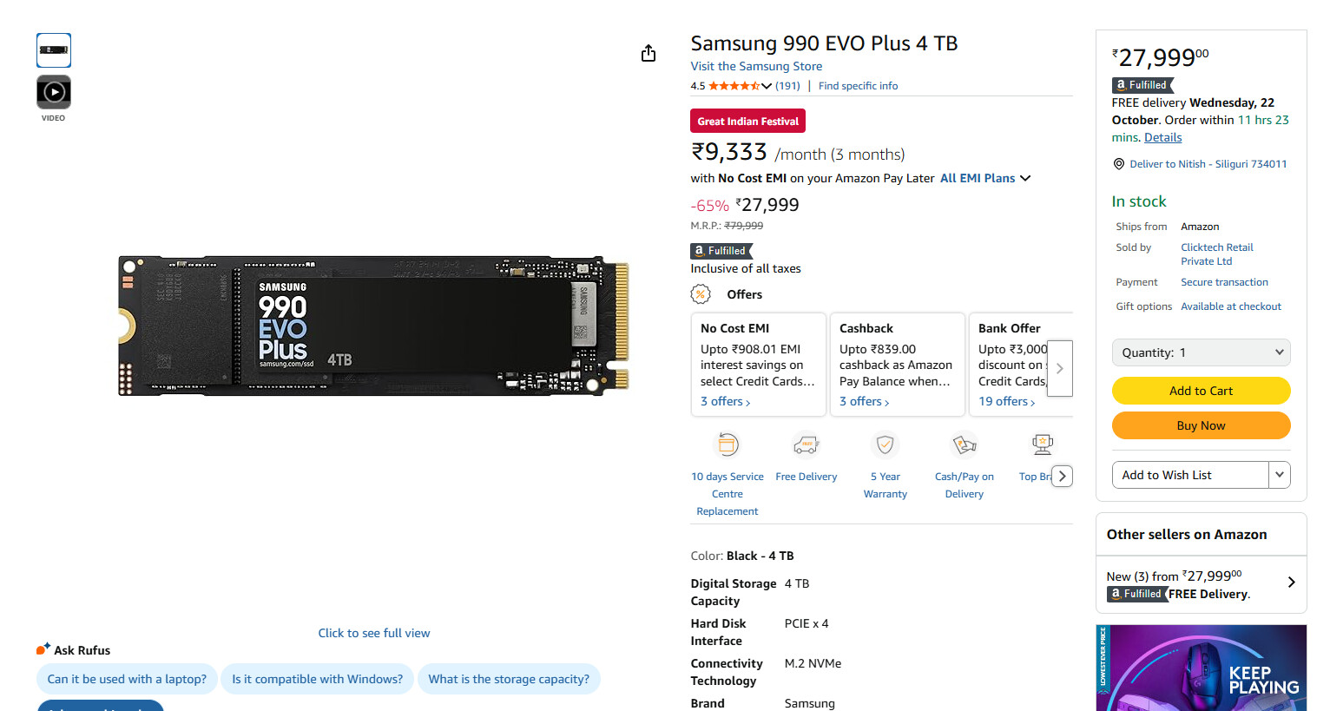Expand star rating breakdown chevron
The height and width of the screenshot is (711, 1330).
click(x=767, y=86)
